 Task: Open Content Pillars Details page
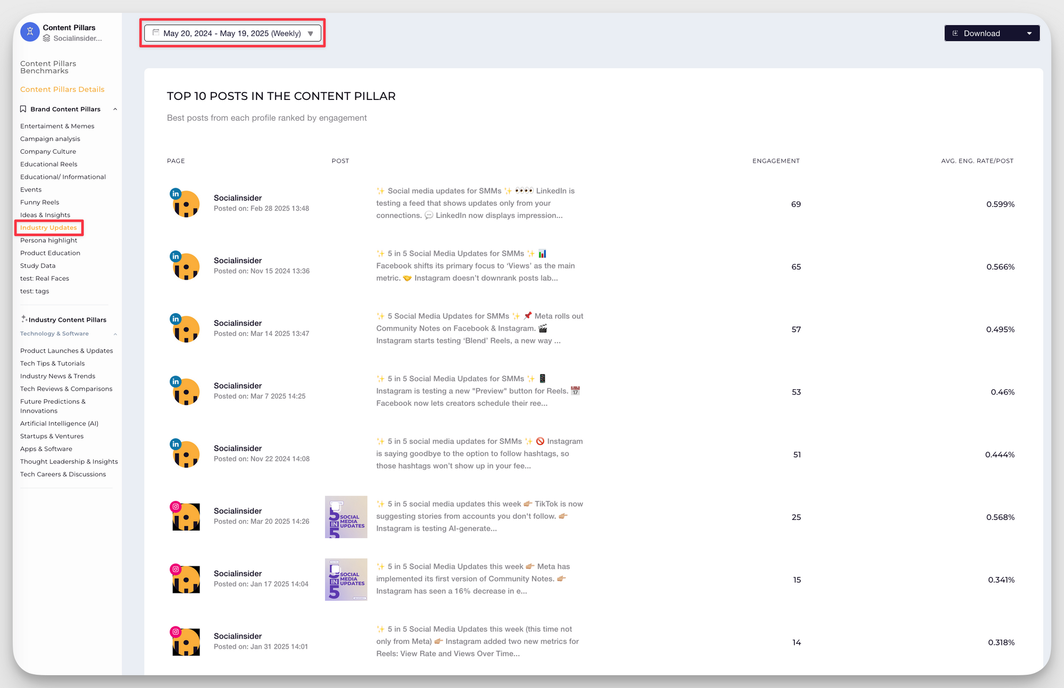tap(62, 89)
